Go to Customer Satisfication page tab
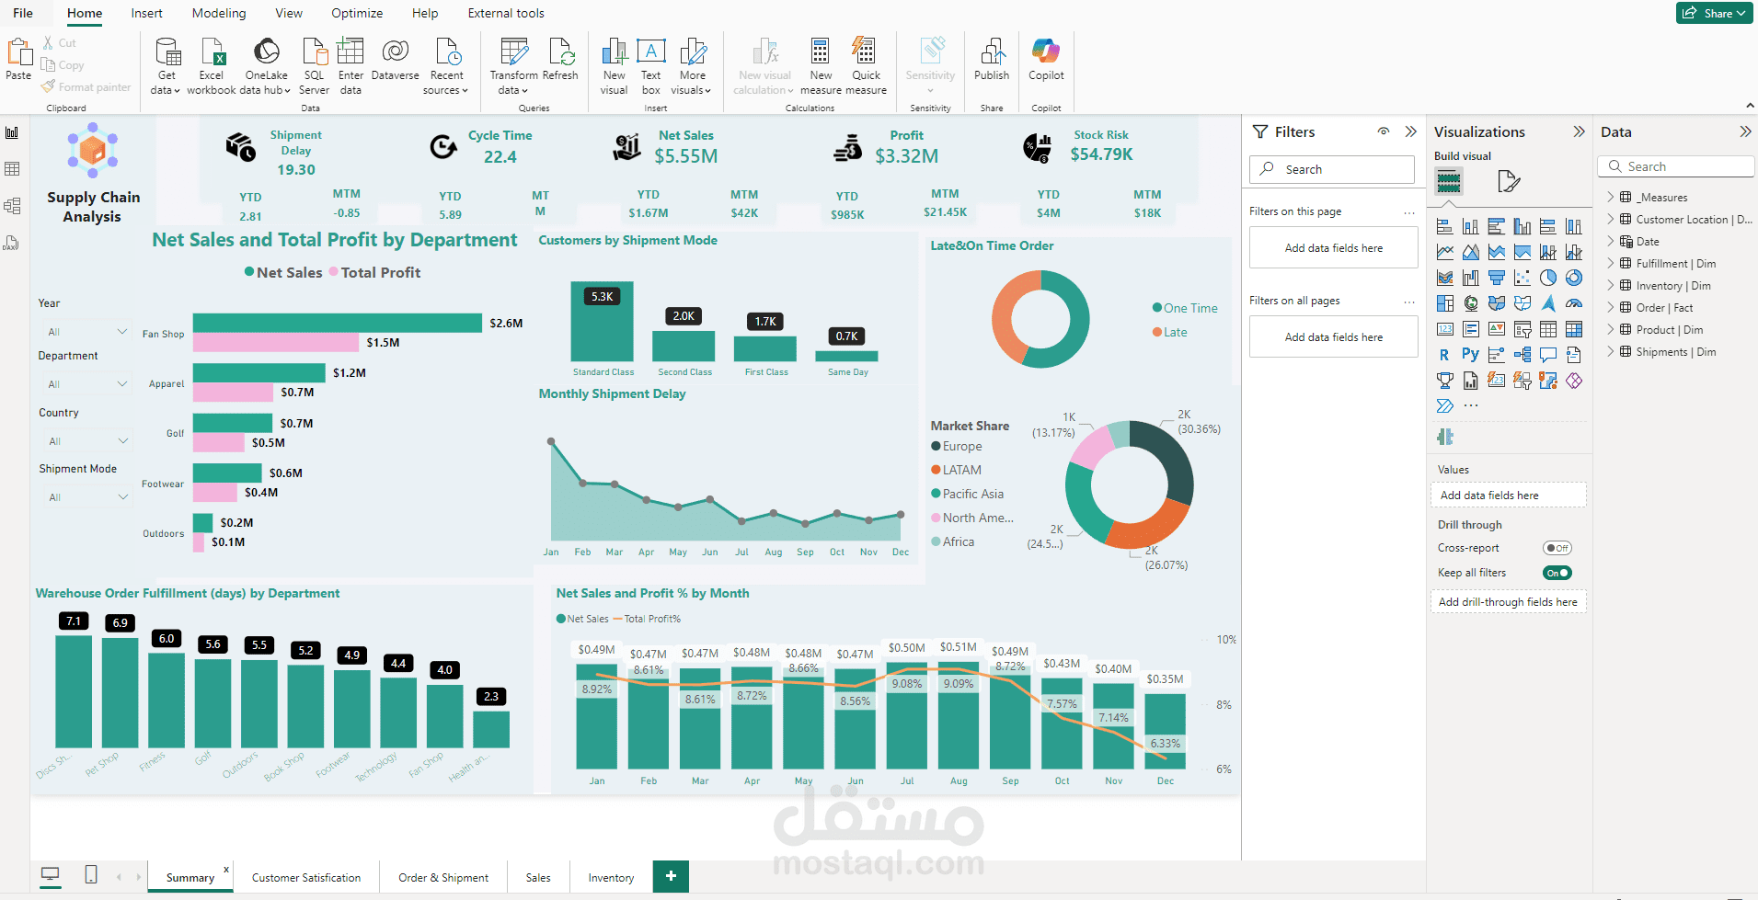1758x900 pixels. click(306, 878)
